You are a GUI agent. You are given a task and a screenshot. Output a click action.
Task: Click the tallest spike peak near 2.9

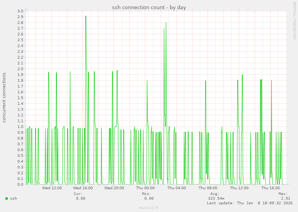tap(86, 16)
